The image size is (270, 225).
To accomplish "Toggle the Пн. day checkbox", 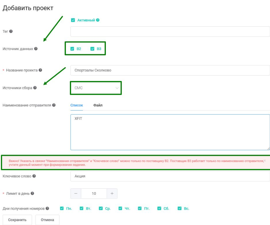I will (62, 208).
